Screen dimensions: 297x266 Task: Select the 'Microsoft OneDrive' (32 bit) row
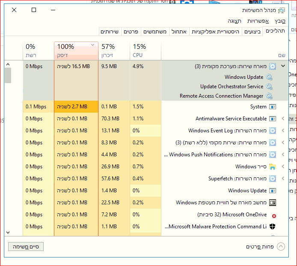(x=155, y=215)
